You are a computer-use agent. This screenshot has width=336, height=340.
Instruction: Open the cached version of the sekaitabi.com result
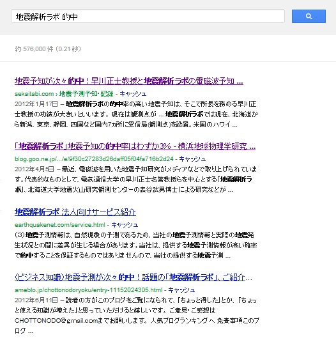[x=133, y=94]
